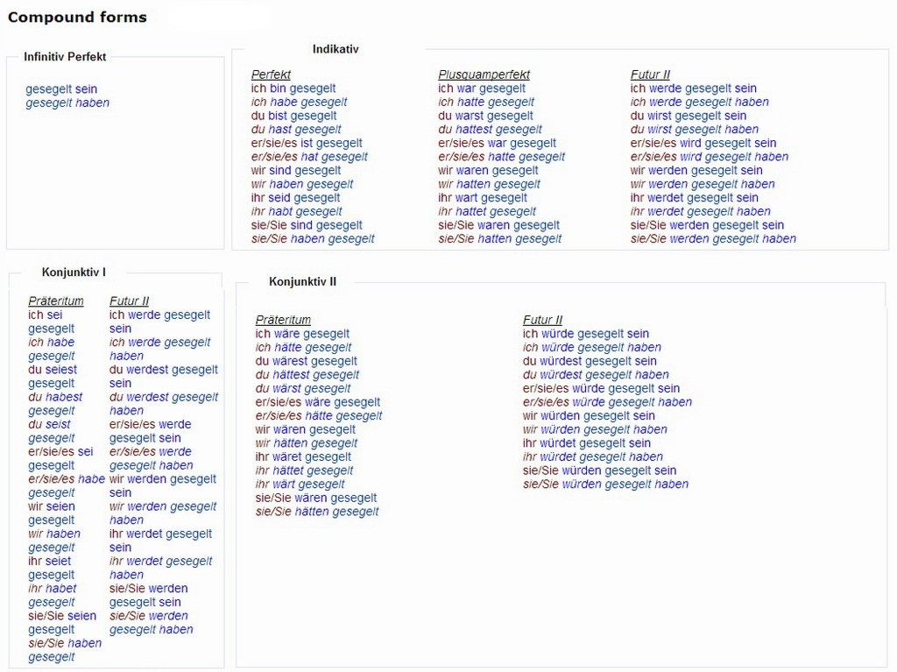Select 'wir würden gesegelt haben'
The height and width of the screenshot is (672, 897).
tap(595, 429)
